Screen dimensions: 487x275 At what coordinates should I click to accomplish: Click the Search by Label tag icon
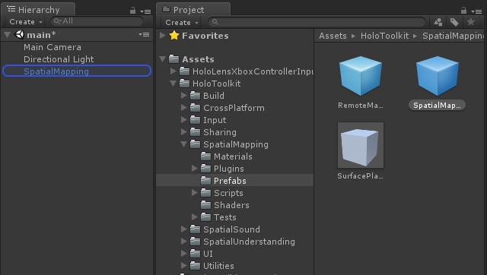click(x=454, y=22)
